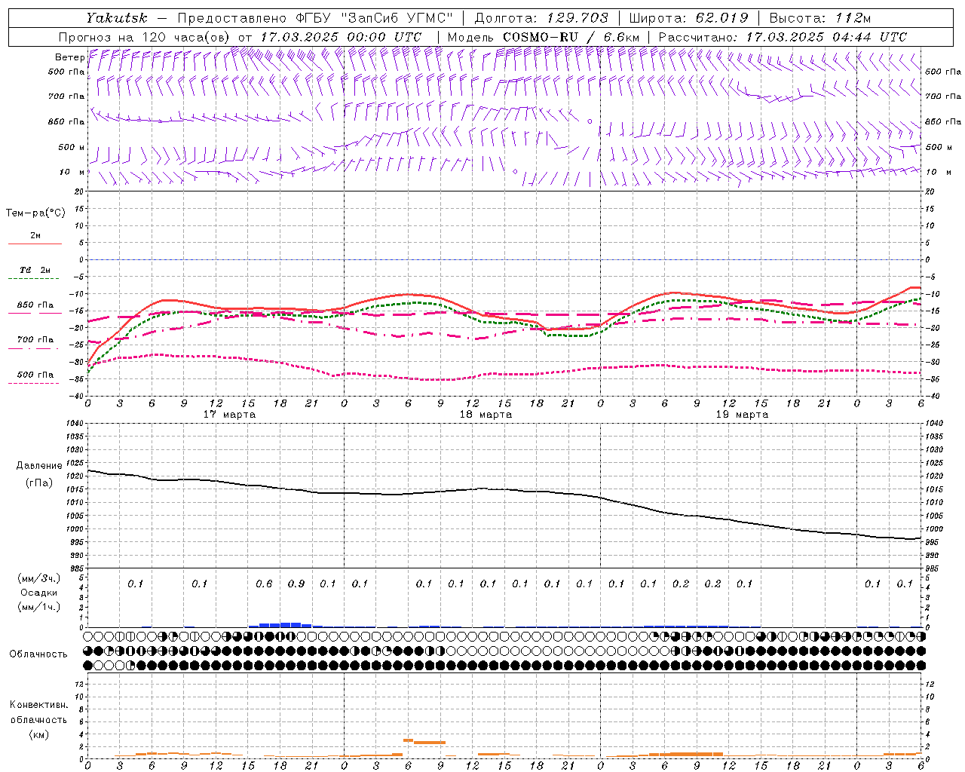Click the 17 марта date label
The height and width of the screenshot is (772, 965).
[x=230, y=415]
